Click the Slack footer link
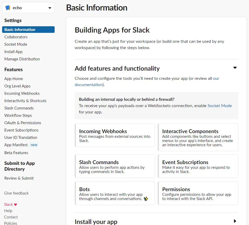Screen dimensions: 249x225 (x=8, y=205)
